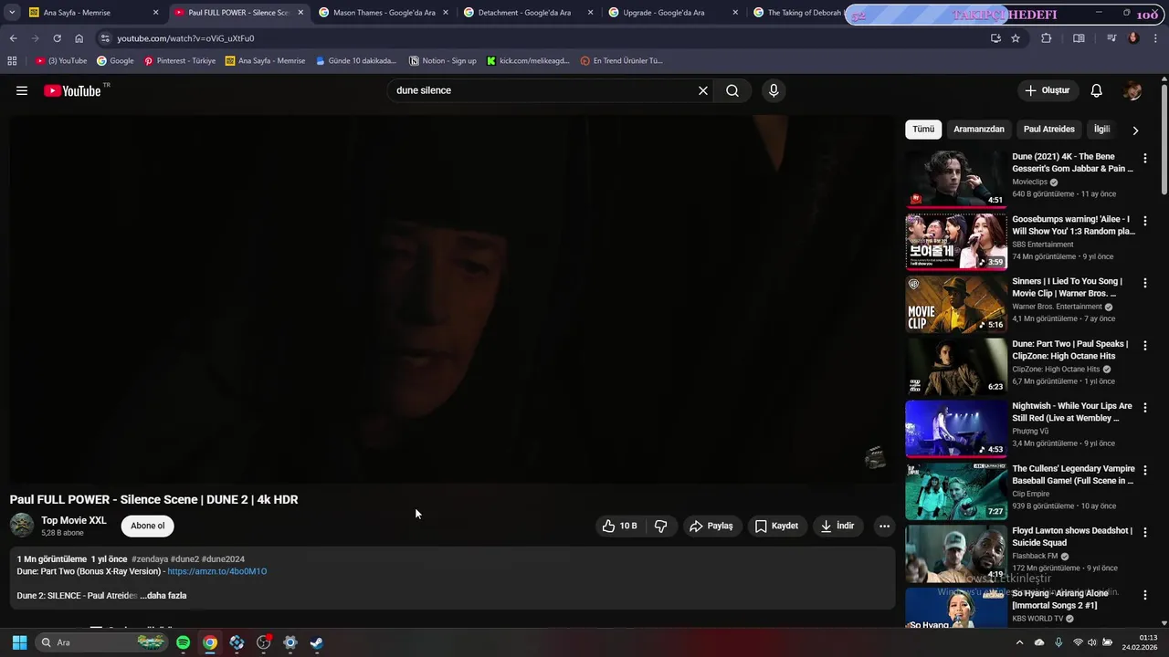The height and width of the screenshot is (657, 1169).
Task: Switch to 'Mason Thames' Google tab
Action: [384, 13]
